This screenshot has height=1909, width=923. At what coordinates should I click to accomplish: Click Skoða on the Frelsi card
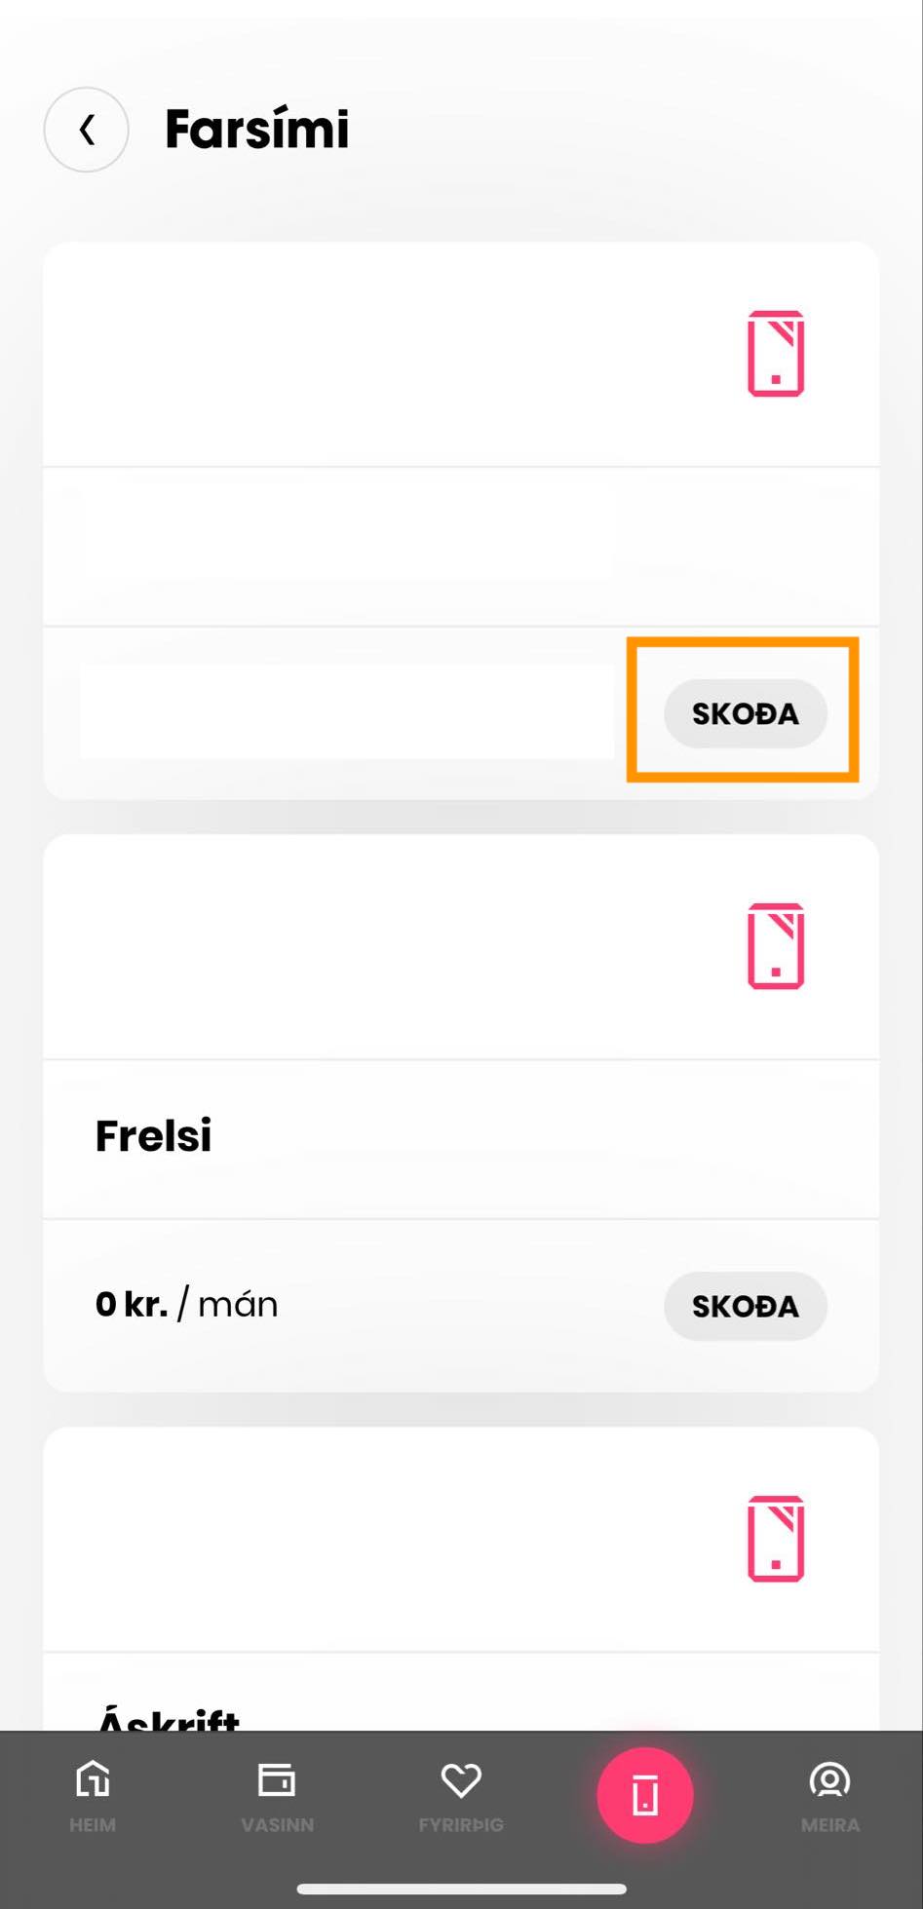(746, 1306)
